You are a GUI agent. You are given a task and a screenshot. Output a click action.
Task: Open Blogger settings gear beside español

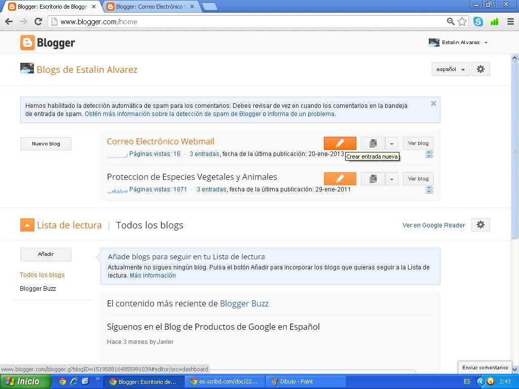click(x=480, y=69)
